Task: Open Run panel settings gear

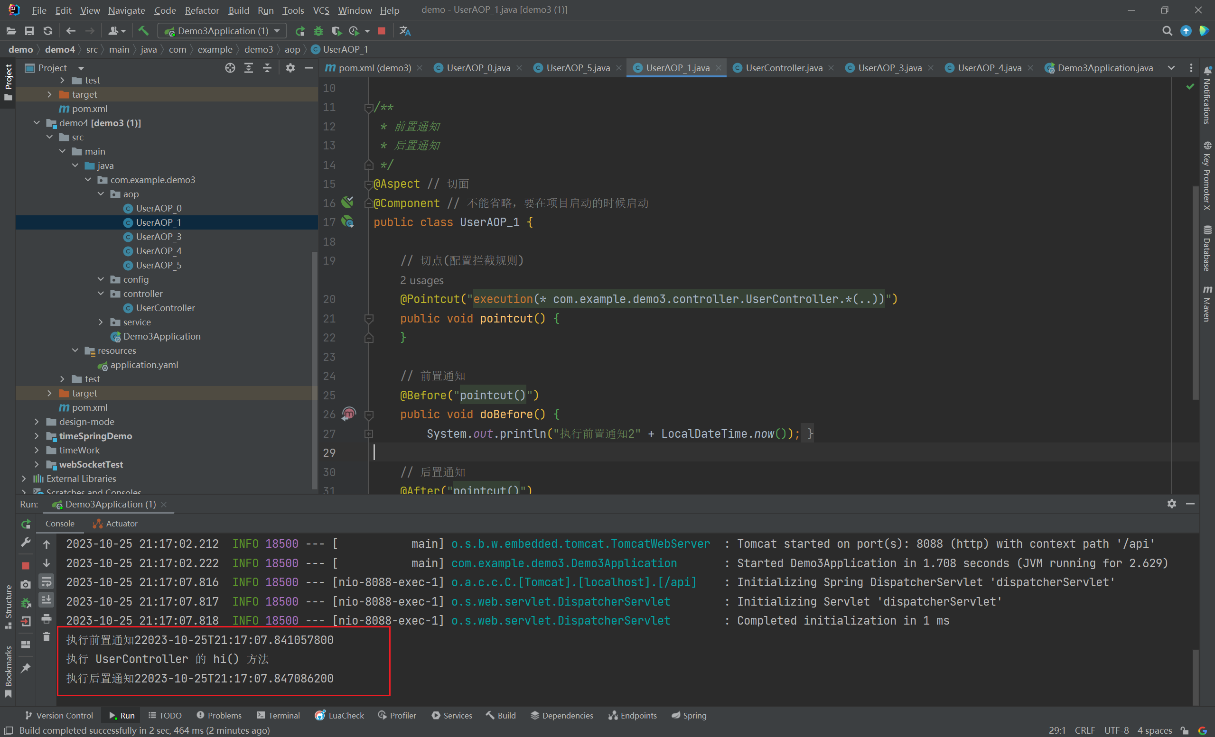Action: tap(1172, 504)
